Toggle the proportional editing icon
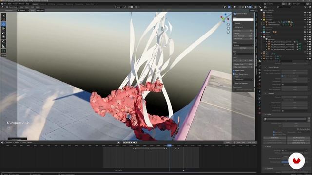The image size is (312, 175). (x=136, y=7)
